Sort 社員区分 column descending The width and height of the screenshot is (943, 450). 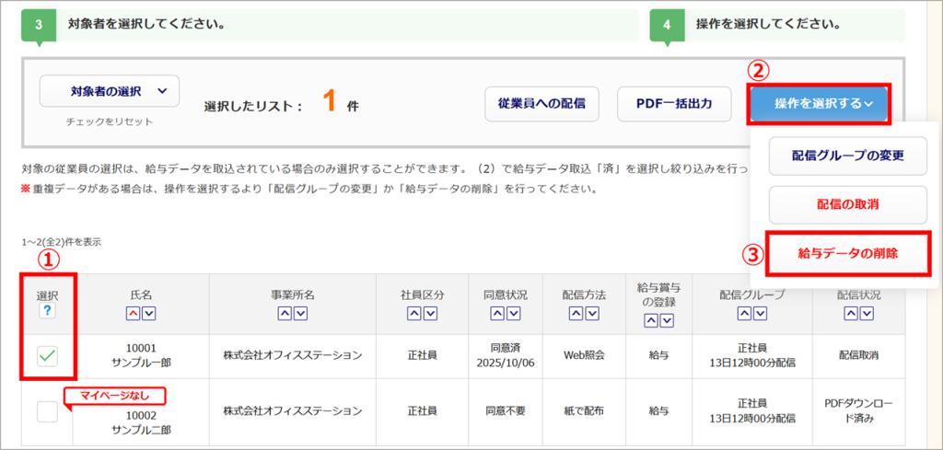[x=430, y=315]
